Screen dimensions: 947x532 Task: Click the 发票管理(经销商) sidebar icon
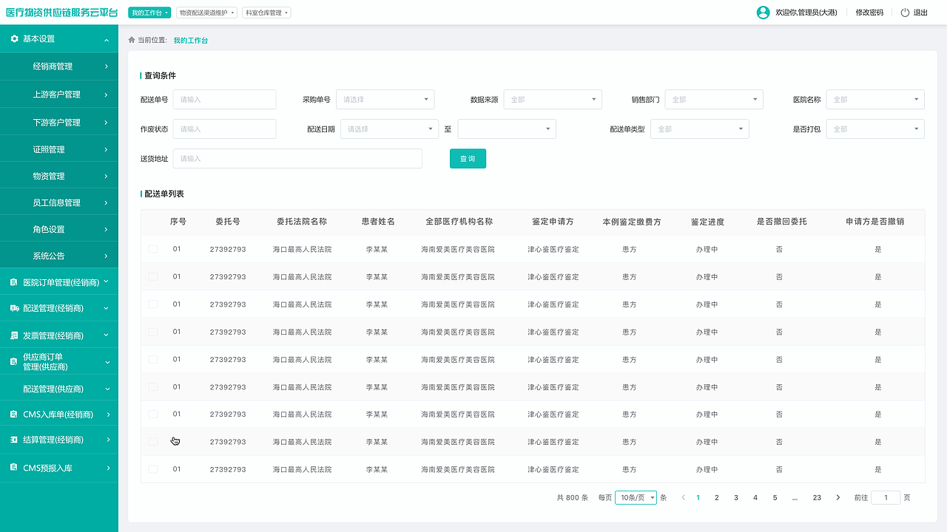(14, 335)
